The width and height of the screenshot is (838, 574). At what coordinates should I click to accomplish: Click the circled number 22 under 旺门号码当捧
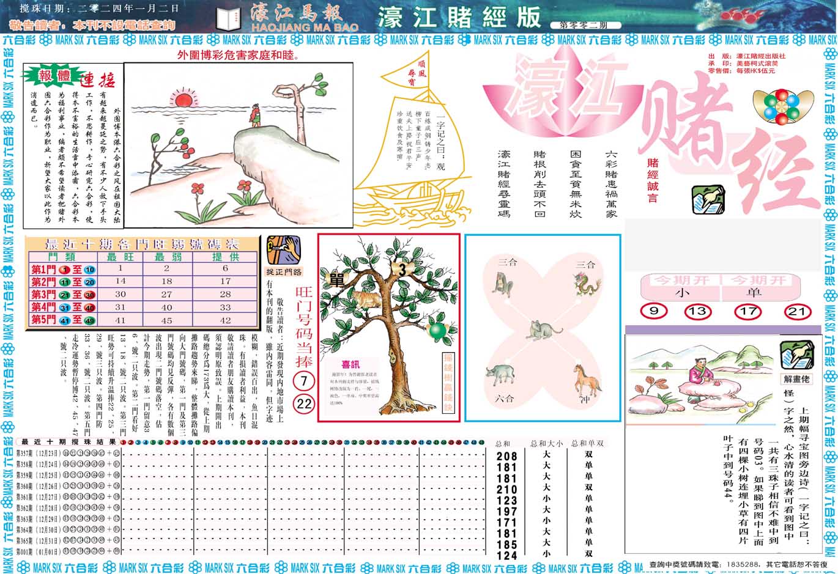click(305, 403)
